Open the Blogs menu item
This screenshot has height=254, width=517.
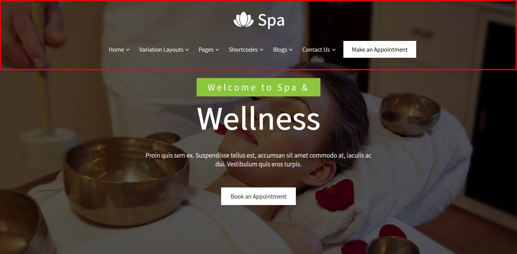tap(280, 50)
